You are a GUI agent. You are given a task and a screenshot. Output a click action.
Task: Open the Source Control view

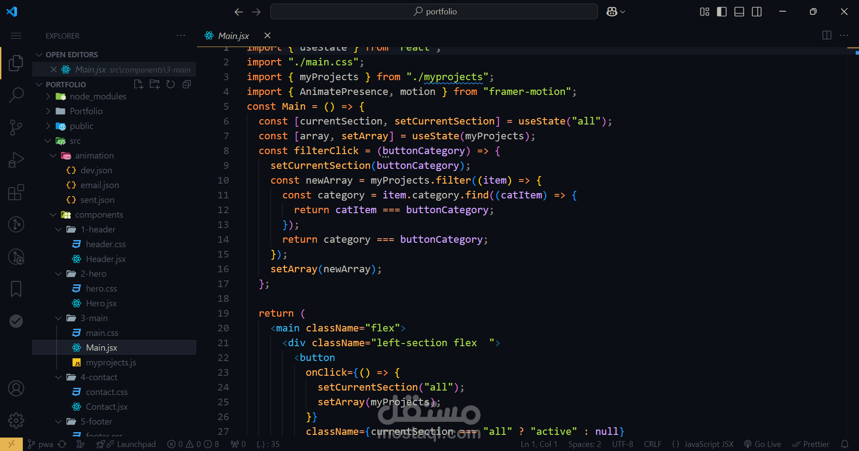pos(16,128)
